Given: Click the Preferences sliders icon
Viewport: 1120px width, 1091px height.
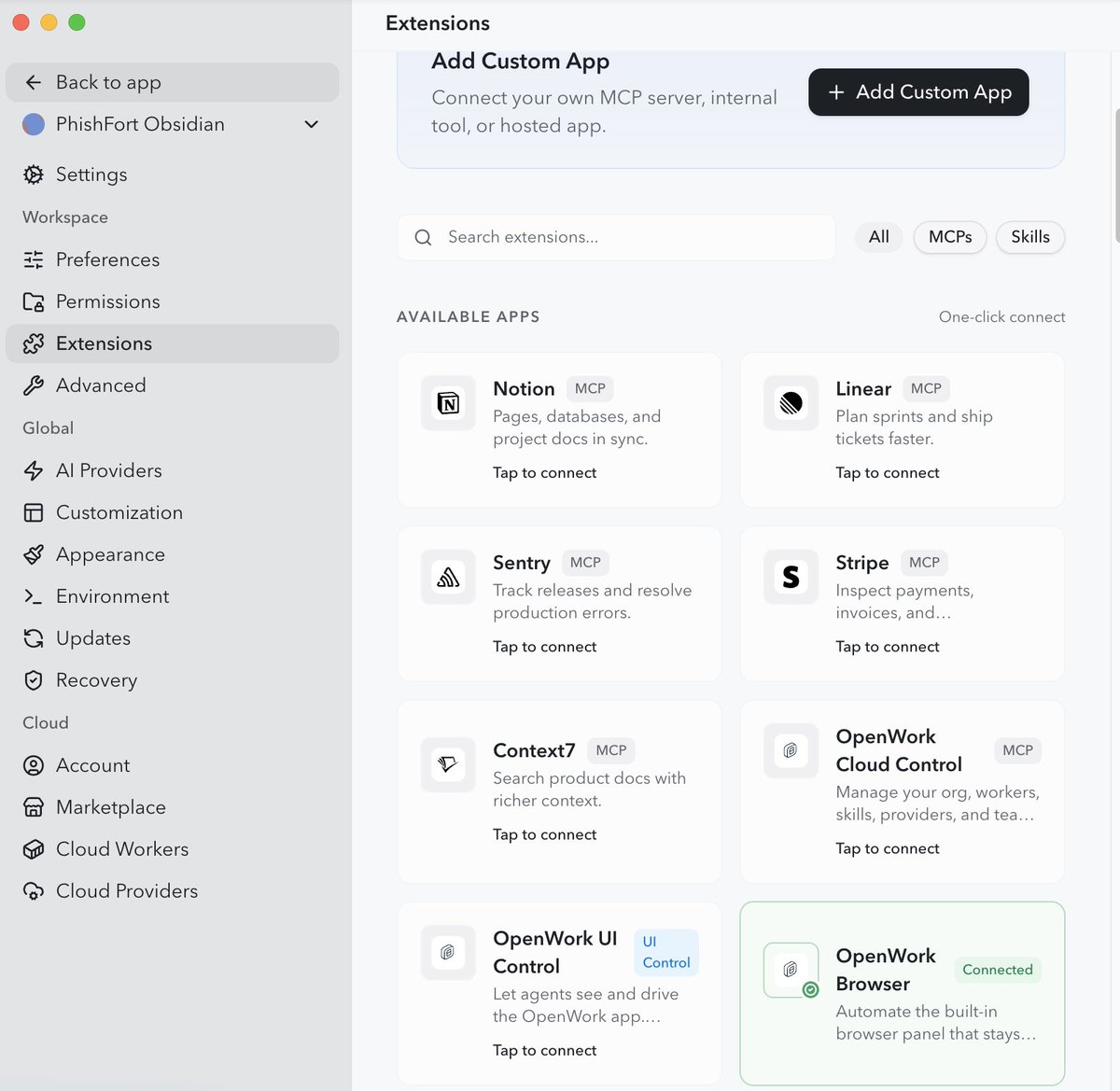Looking at the screenshot, I should (34, 259).
